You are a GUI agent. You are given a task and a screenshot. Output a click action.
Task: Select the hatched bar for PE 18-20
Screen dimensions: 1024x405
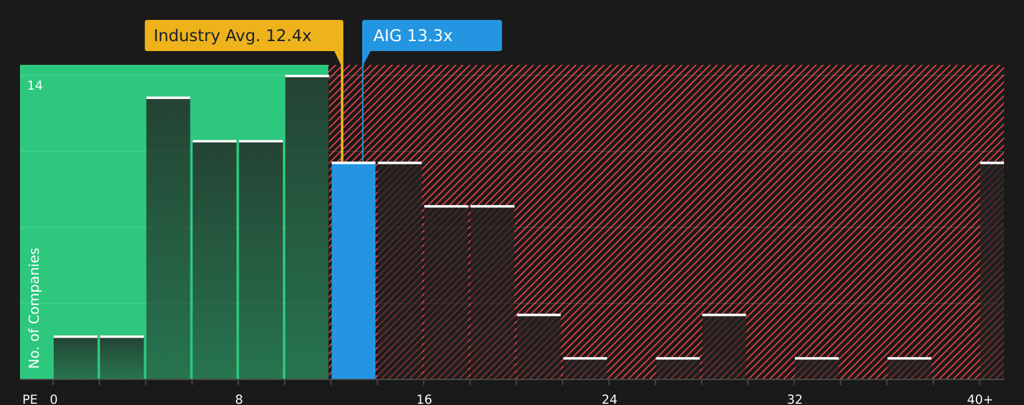coord(493,292)
